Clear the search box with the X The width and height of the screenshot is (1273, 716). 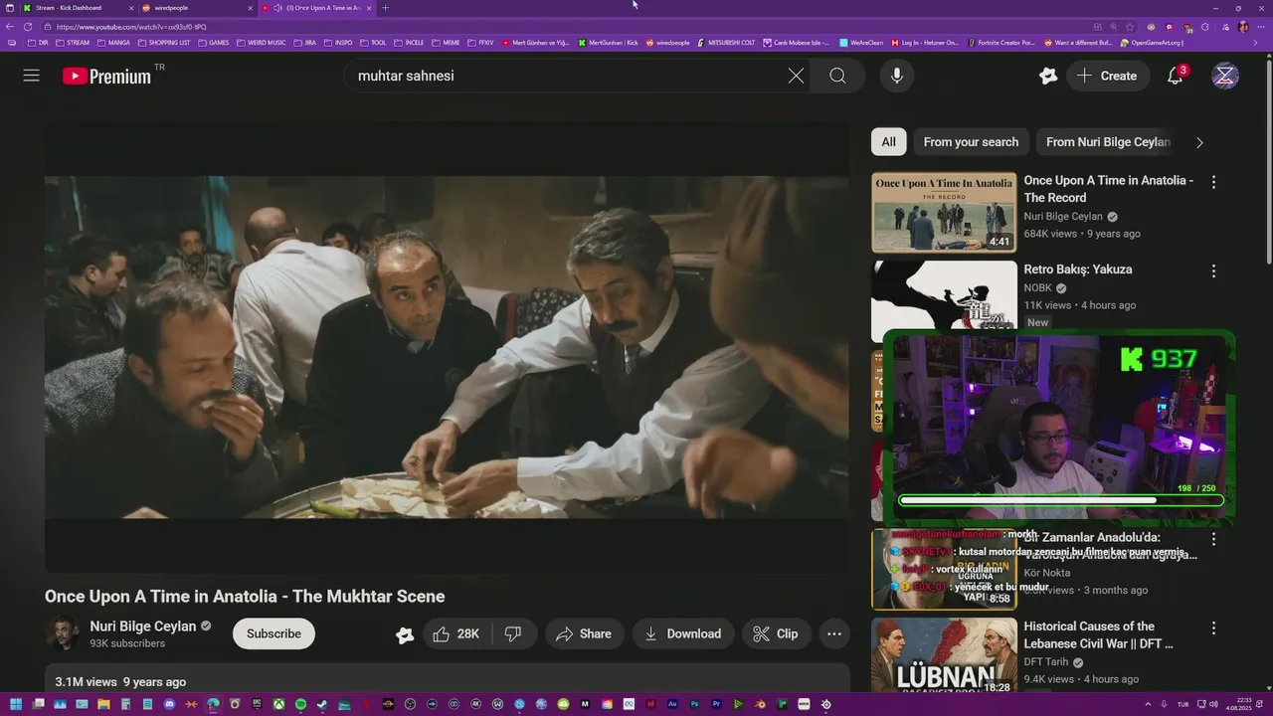tap(796, 76)
